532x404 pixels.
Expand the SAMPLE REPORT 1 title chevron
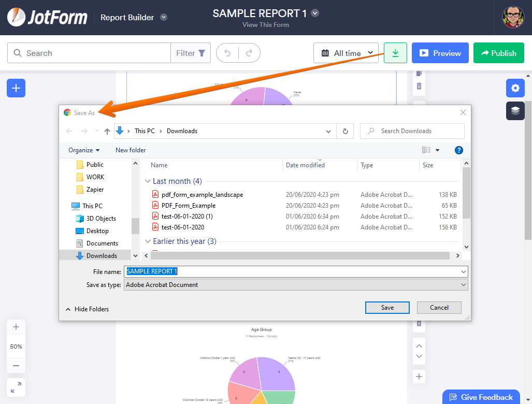coord(315,13)
